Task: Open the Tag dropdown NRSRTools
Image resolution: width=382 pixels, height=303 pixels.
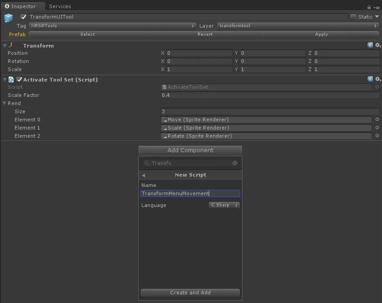Action: pos(112,25)
